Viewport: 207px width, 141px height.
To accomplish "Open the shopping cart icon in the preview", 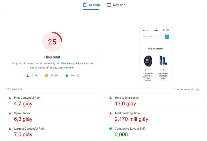I will (x=168, y=30).
